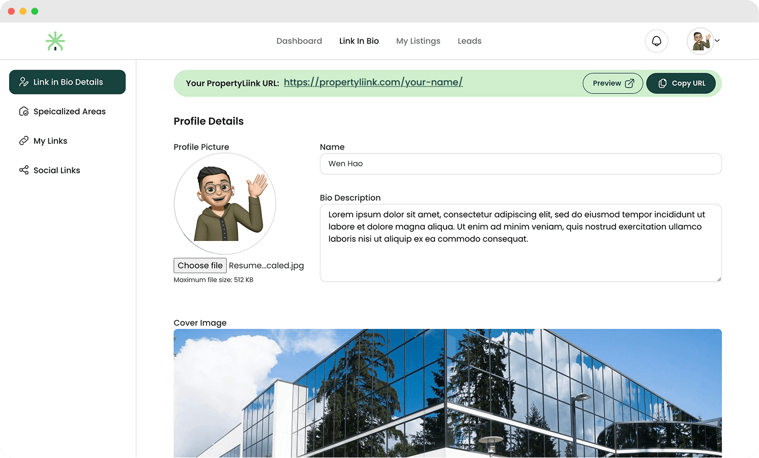759x458 pixels.
Task: Click the person icon beside Link in Bio Details
Action: (24, 82)
